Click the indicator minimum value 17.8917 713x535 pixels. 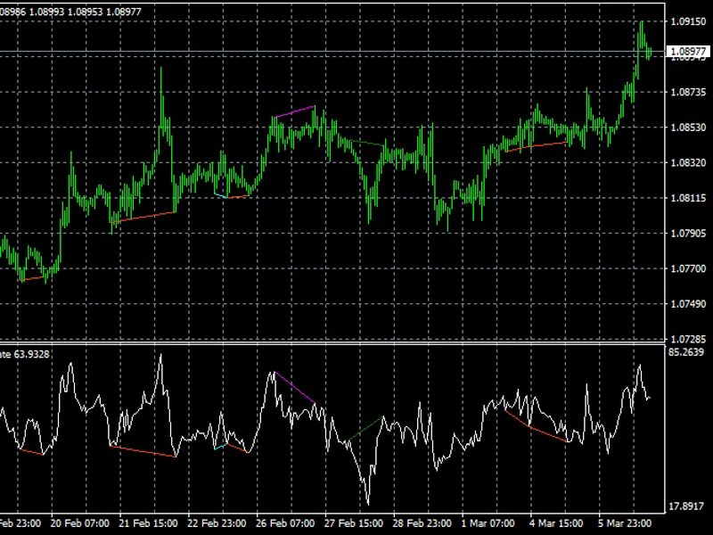(686, 506)
